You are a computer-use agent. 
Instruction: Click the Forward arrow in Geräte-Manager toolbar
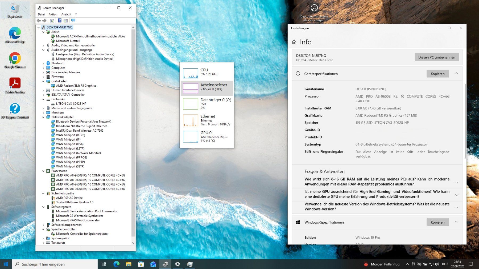click(x=44, y=20)
